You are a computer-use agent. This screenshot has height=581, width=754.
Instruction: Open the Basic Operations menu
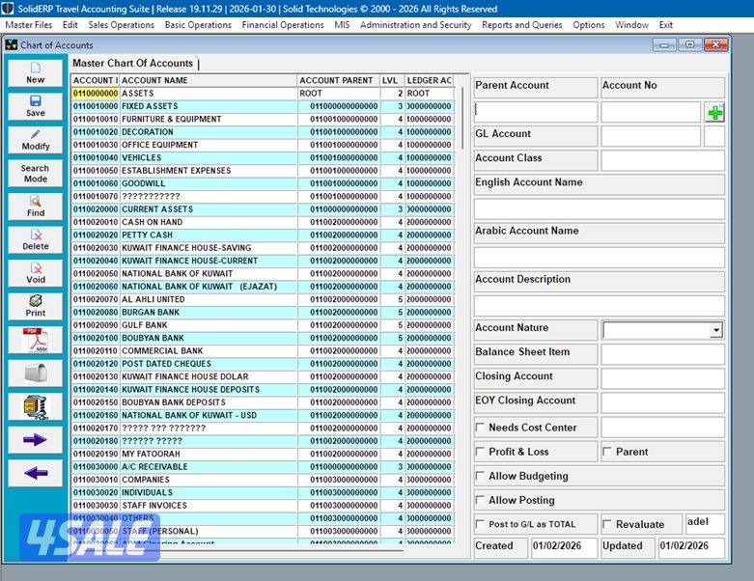click(198, 25)
